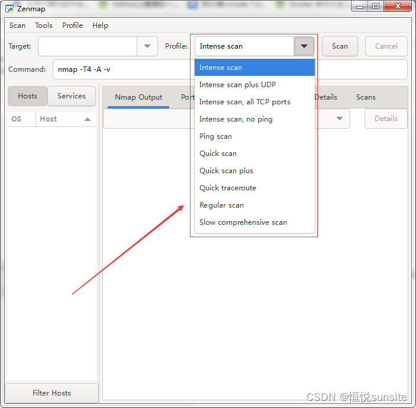This screenshot has height=408, width=416.
Task: Minimize the Zenmap window
Action: (360, 6)
